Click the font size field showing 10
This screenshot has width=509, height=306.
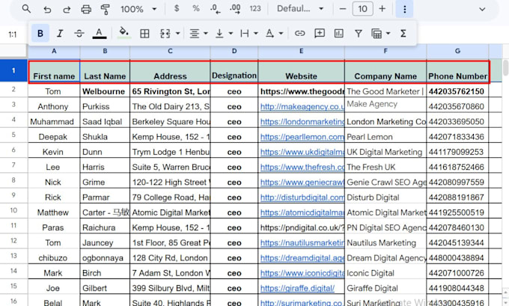[362, 9]
